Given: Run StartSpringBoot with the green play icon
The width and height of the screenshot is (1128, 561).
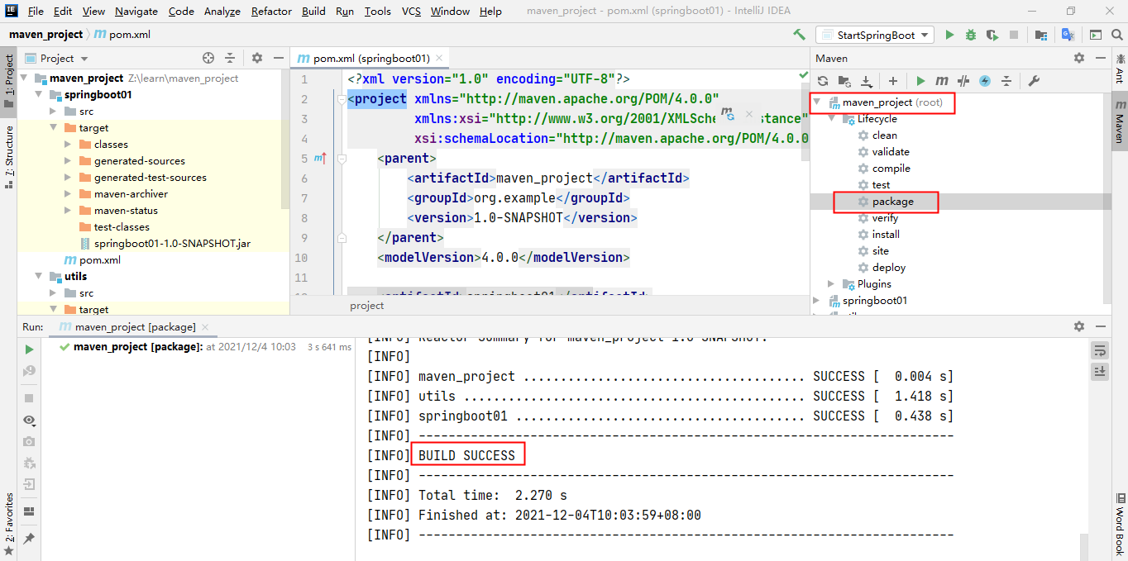Looking at the screenshot, I should [x=949, y=35].
